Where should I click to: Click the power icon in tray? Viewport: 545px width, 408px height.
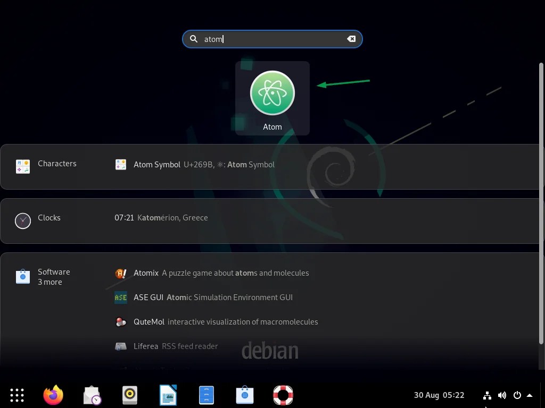[517, 395]
